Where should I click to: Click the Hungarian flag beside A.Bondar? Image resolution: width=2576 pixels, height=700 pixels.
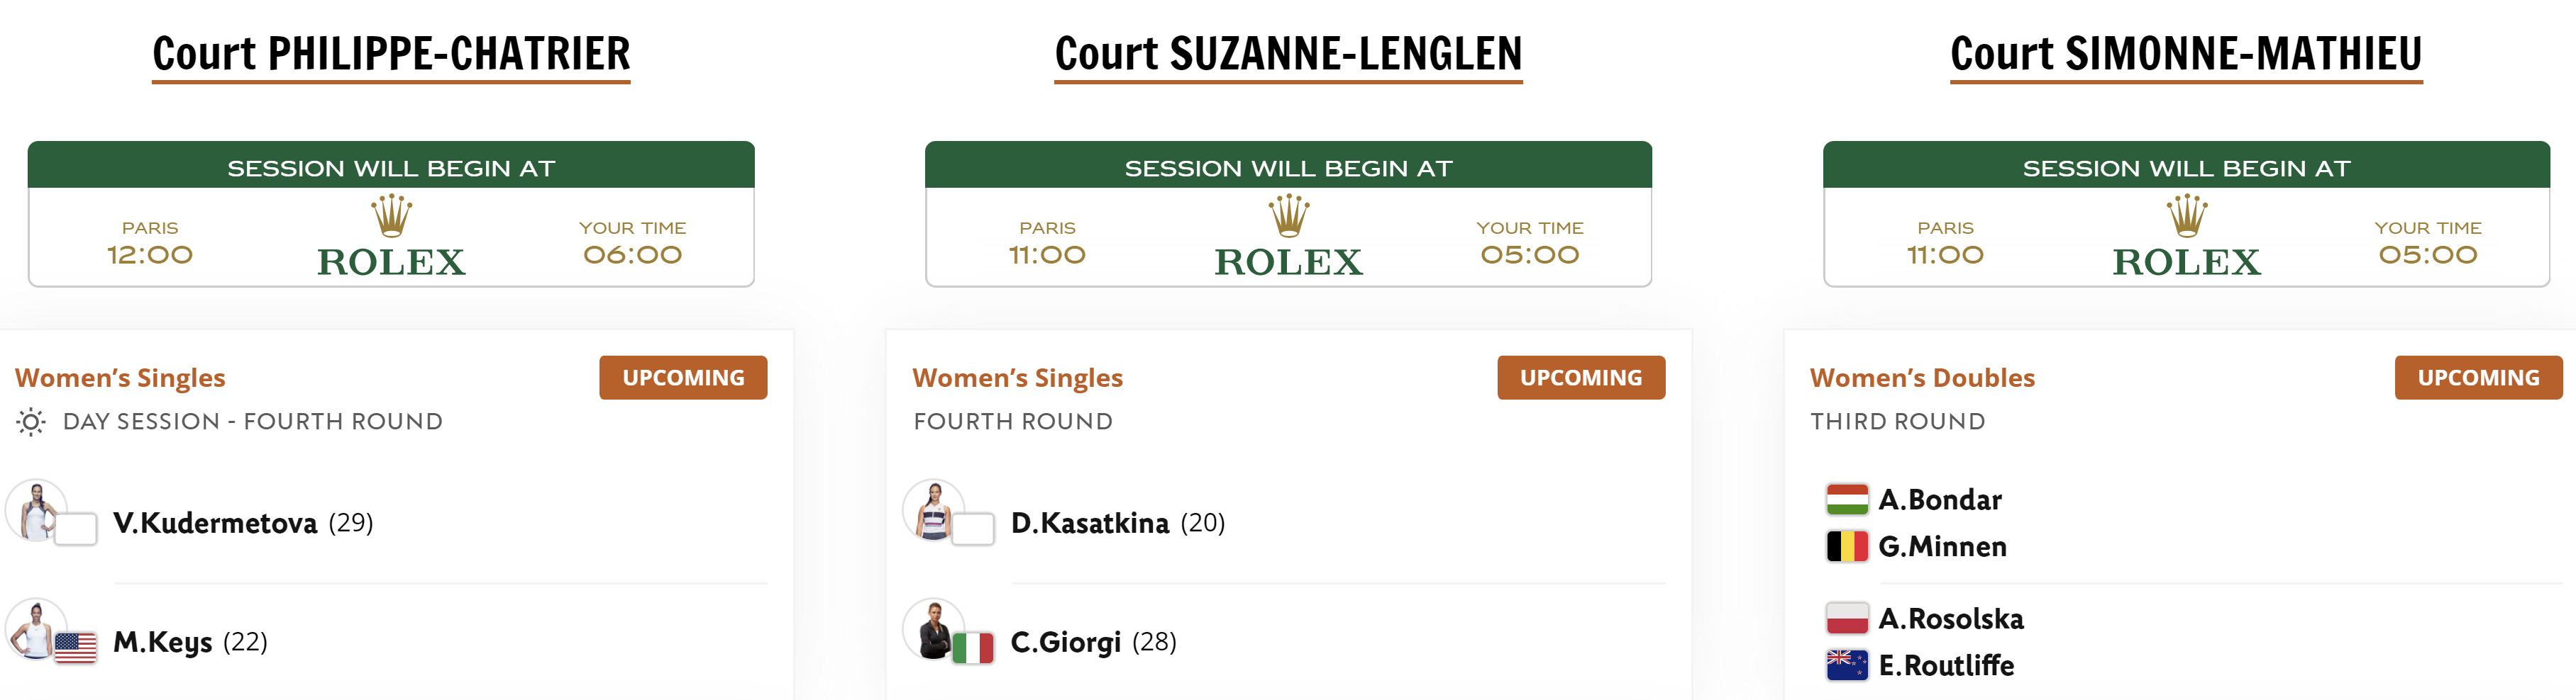coord(1846,499)
